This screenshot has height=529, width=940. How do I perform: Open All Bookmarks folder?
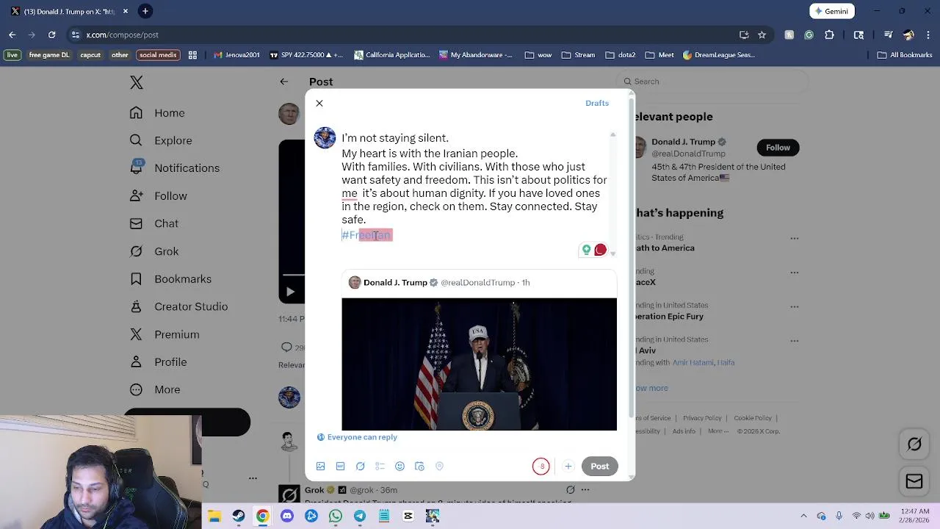(x=904, y=55)
